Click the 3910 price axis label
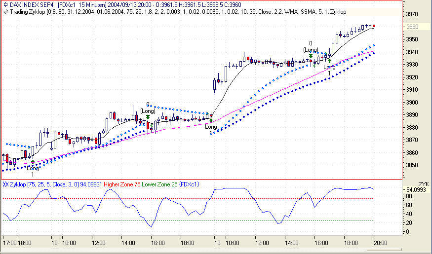Viewport: 432px width, 254px height. (x=413, y=89)
